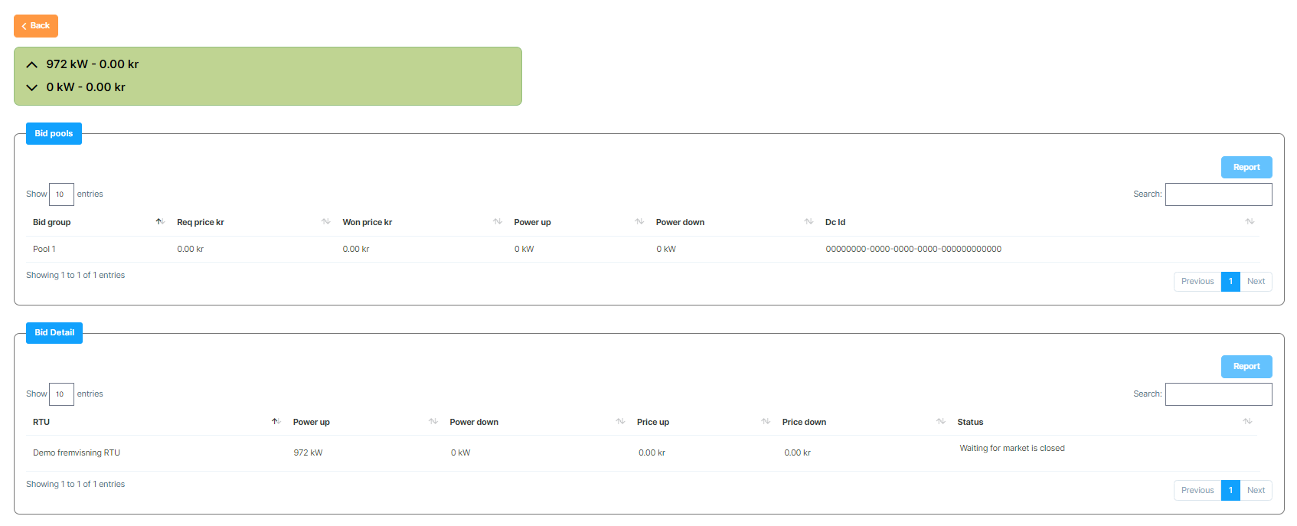Screen dimensions: 1297x526
Task: Click Previous in Bid Detail pagination
Action: [1197, 491]
